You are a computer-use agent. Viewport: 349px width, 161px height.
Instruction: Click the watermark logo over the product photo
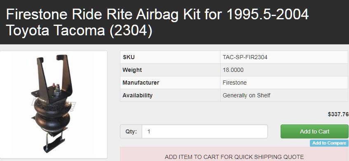[54, 104]
